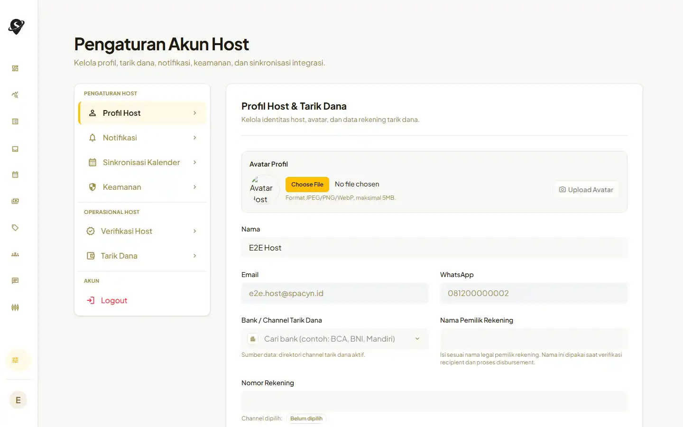Click the Sumber data direktori channel text
Screen dimensions: 683x427
pyautogui.click(x=303, y=355)
